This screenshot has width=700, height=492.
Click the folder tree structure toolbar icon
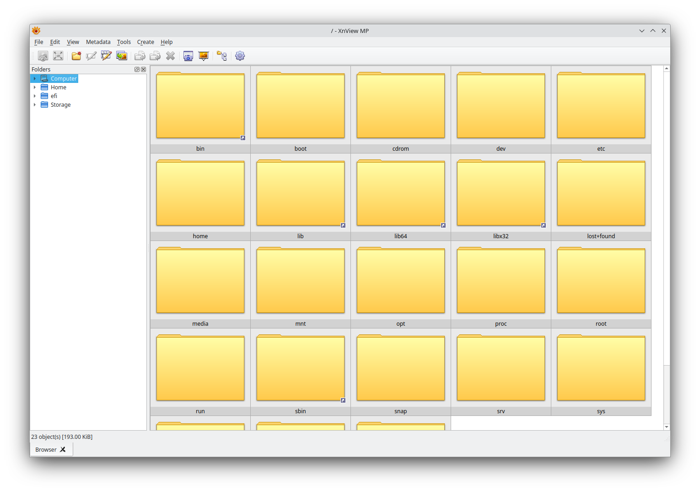[222, 56]
